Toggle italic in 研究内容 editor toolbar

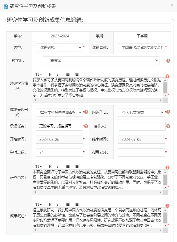tap(58, 166)
